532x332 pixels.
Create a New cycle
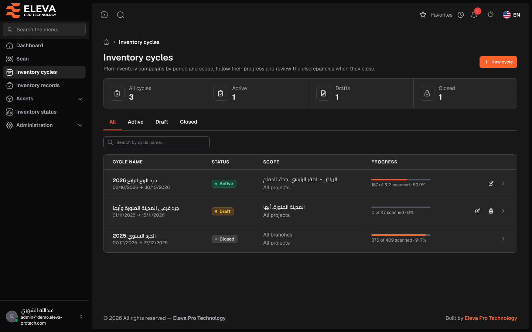498,62
